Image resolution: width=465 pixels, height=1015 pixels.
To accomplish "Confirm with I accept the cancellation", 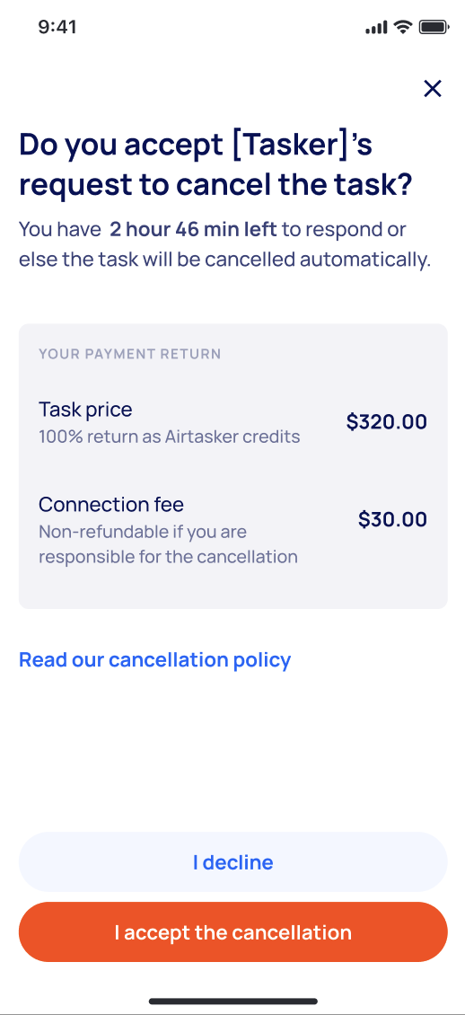I will [x=232, y=932].
